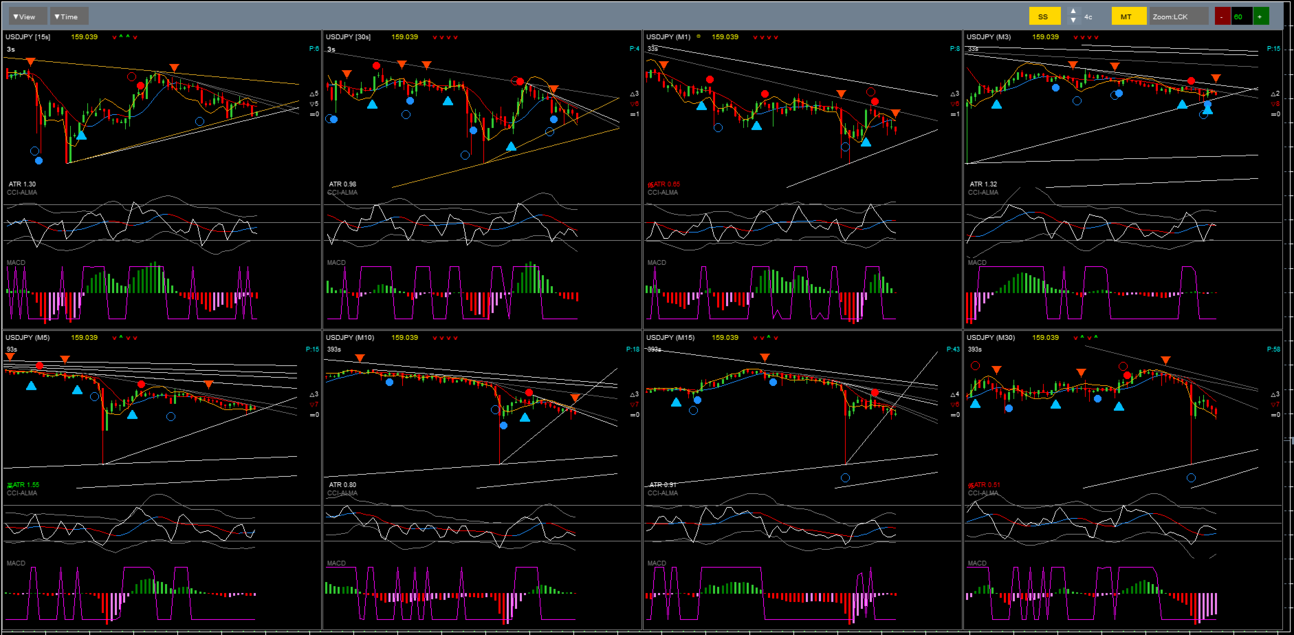Click the ATR 0.80 readout
This screenshot has height=635, width=1294.
tap(342, 485)
